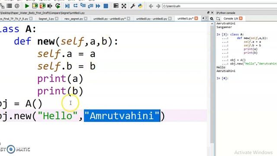The width and height of the screenshot is (277, 156).
Task: Click Run cell and advance icon
Action: pyautogui.click(x=42, y=6)
